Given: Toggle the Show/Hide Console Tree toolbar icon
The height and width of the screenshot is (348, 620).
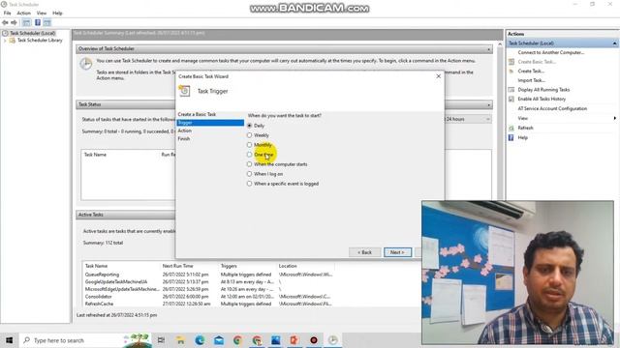Looking at the screenshot, I should pos(26,22).
